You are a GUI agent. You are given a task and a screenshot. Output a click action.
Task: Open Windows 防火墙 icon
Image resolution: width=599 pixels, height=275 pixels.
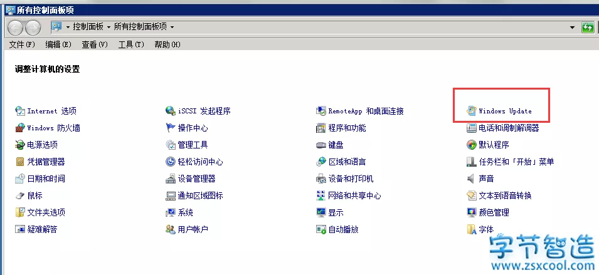coord(20,128)
